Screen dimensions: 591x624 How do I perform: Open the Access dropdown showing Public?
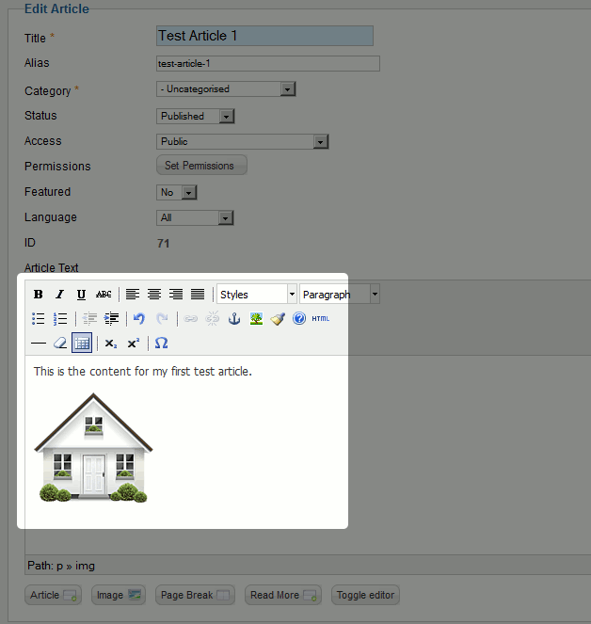tap(243, 142)
